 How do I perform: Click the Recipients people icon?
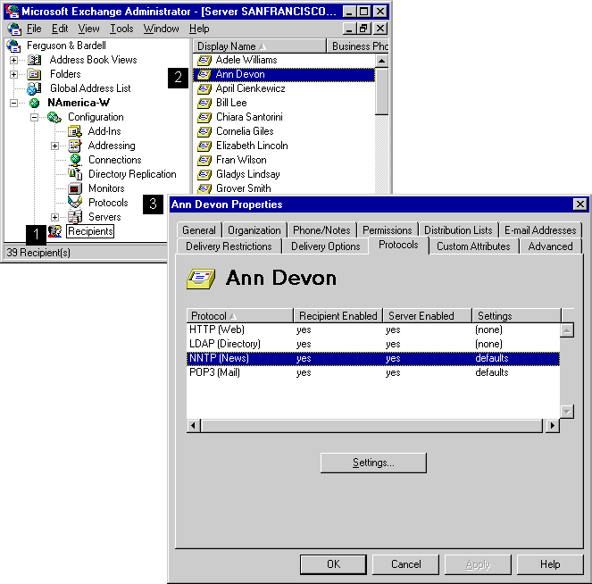coord(55,231)
